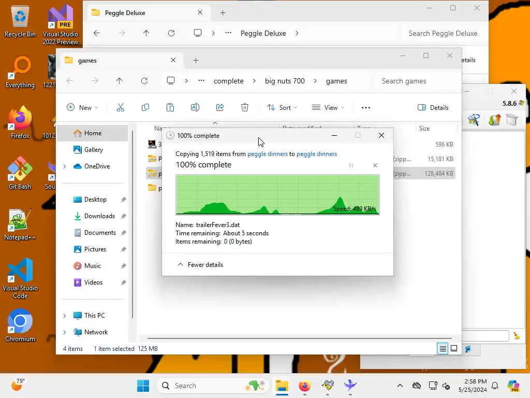Screen dimensions: 530x398
Task: Open Home in navigation pane
Action: coord(93,133)
